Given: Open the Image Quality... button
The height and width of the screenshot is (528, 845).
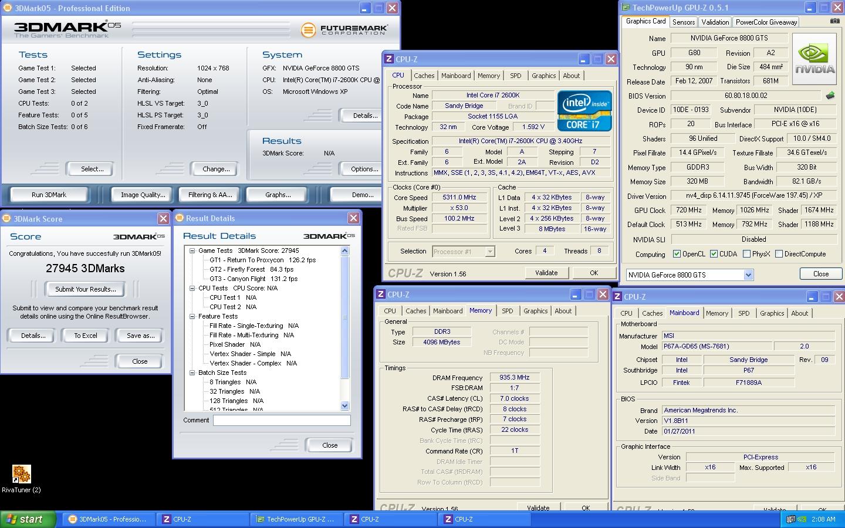Looking at the screenshot, I should pos(143,195).
